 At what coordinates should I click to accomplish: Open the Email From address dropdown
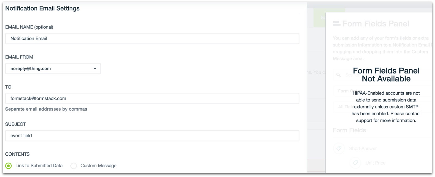pos(53,68)
